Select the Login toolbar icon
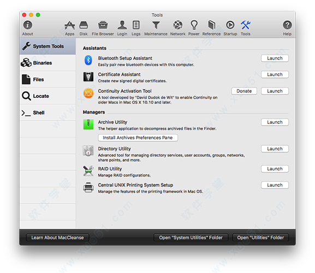The width and height of the screenshot is (315, 273). 122,25
